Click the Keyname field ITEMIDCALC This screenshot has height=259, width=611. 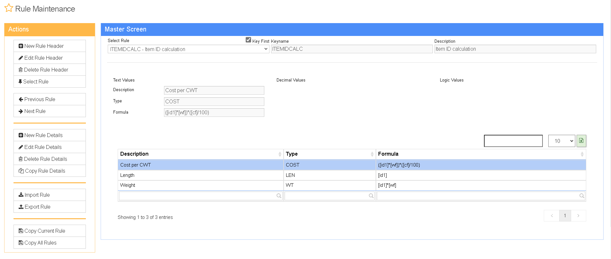pyautogui.click(x=352, y=49)
